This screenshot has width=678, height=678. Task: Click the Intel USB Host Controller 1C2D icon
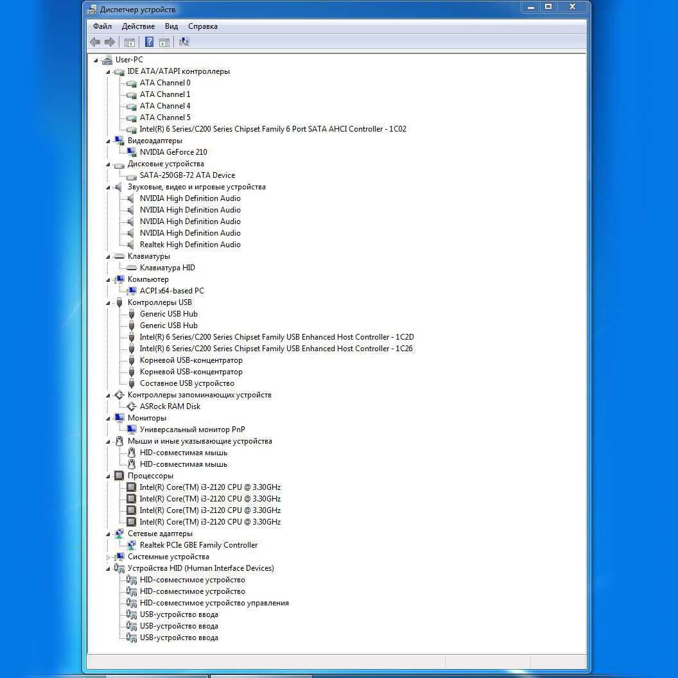pyautogui.click(x=132, y=337)
